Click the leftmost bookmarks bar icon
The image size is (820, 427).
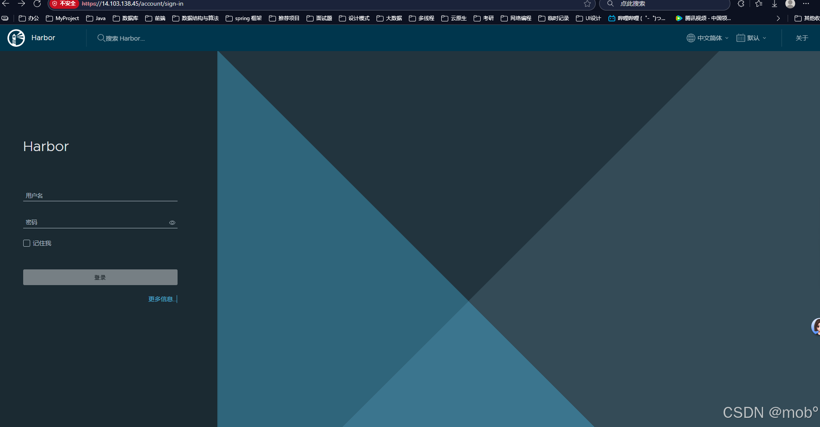pos(5,18)
